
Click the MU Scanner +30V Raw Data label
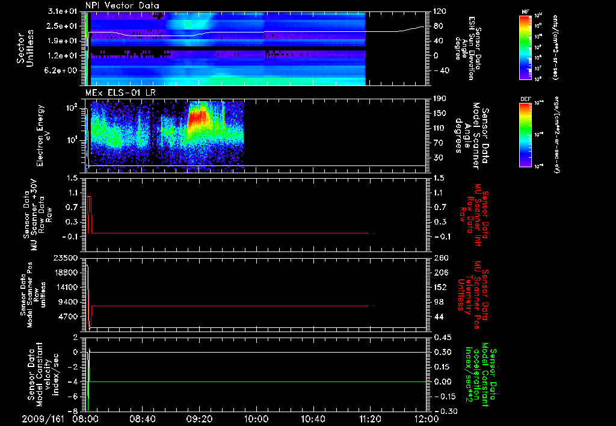(37, 215)
